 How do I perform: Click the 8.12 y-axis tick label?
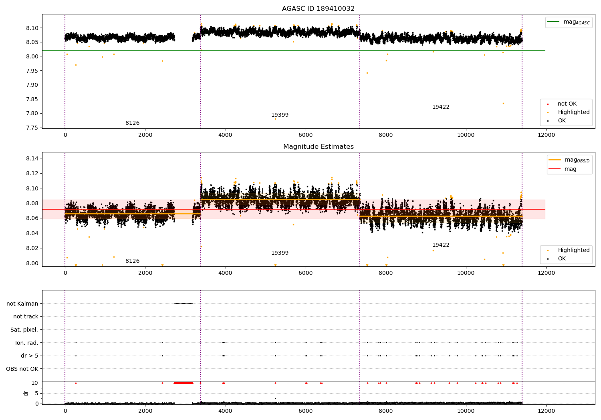(x=32, y=174)
